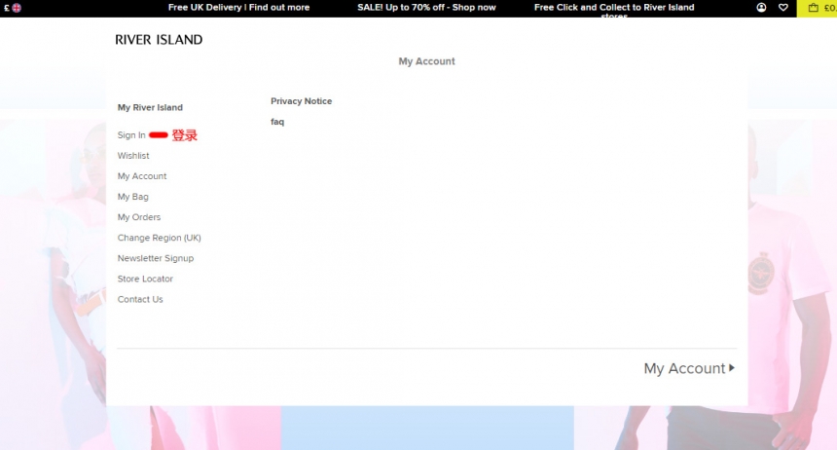Click the Sign In link
The image size is (837, 450).
(x=131, y=135)
